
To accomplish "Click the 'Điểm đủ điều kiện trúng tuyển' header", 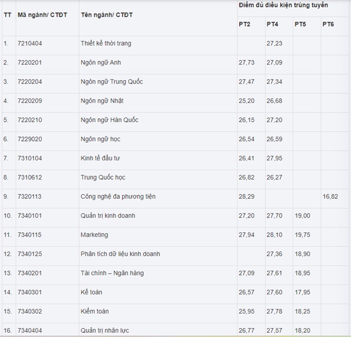I will (x=283, y=5).
